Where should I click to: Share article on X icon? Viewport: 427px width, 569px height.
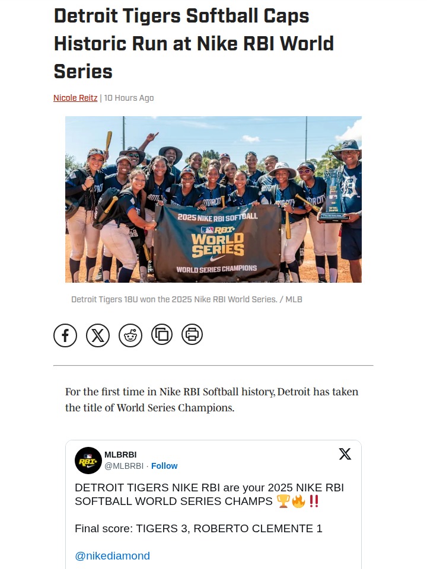point(98,335)
